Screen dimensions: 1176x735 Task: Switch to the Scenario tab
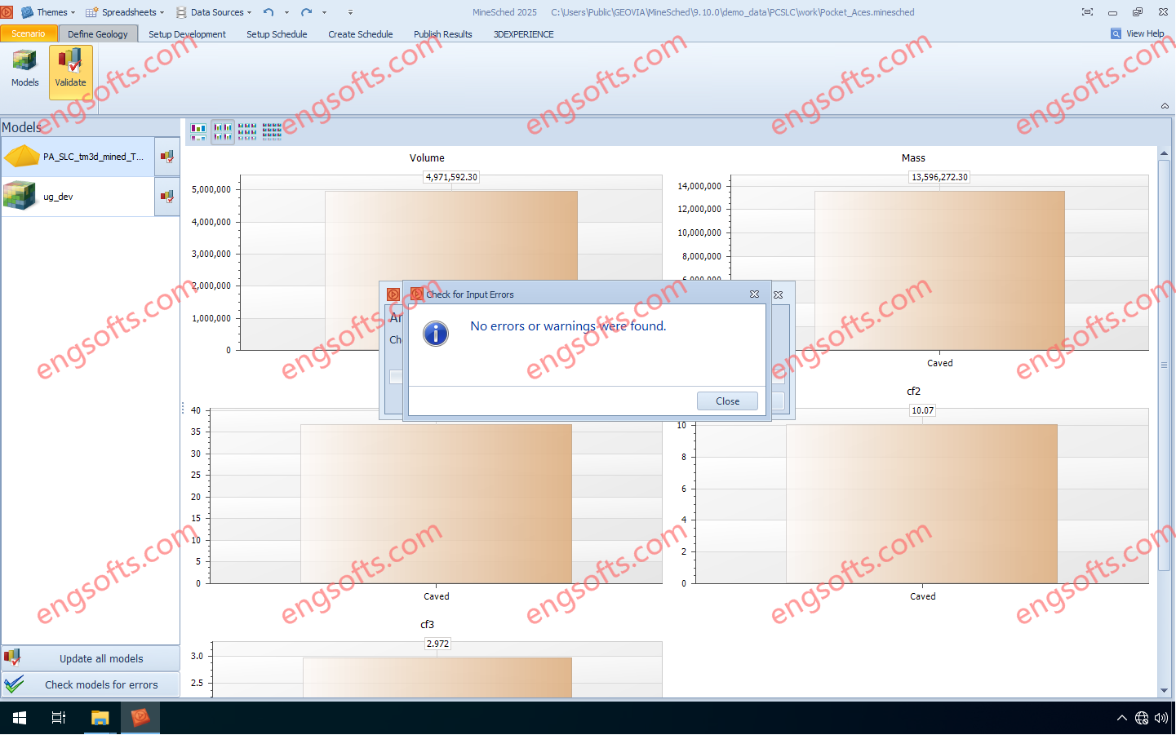click(29, 33)
